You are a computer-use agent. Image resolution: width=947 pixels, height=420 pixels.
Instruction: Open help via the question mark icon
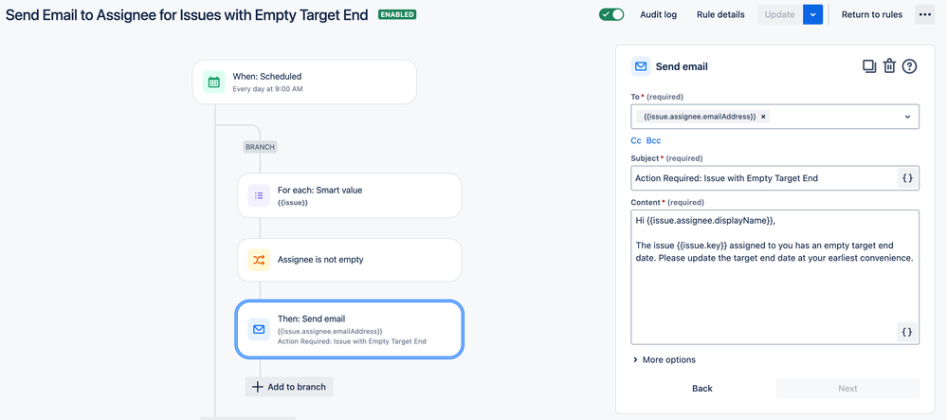tap(909, 66)
